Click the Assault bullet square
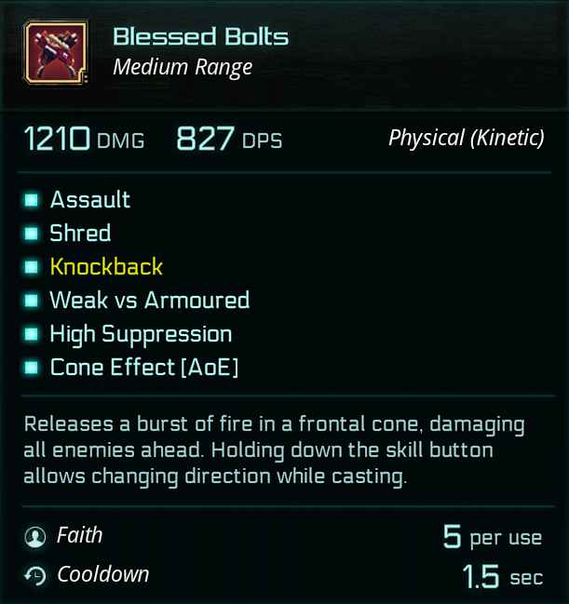Screen dimensions: 569x604 (32, 200)
